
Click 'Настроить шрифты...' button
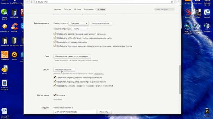[101, 23]
